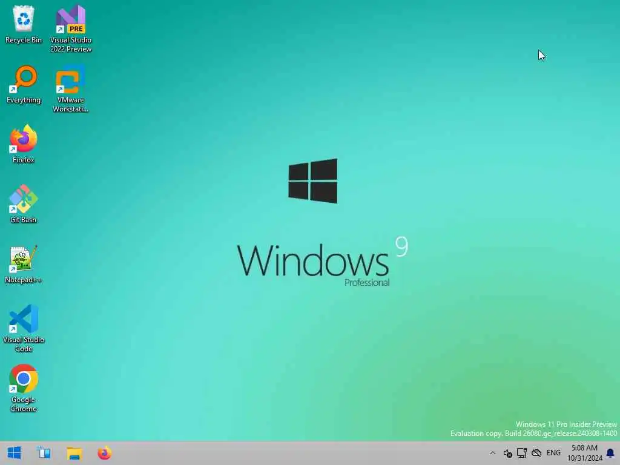Open the Windows Start menu
The height and width of the screenshot is (465, 620).
click(15, 453)
